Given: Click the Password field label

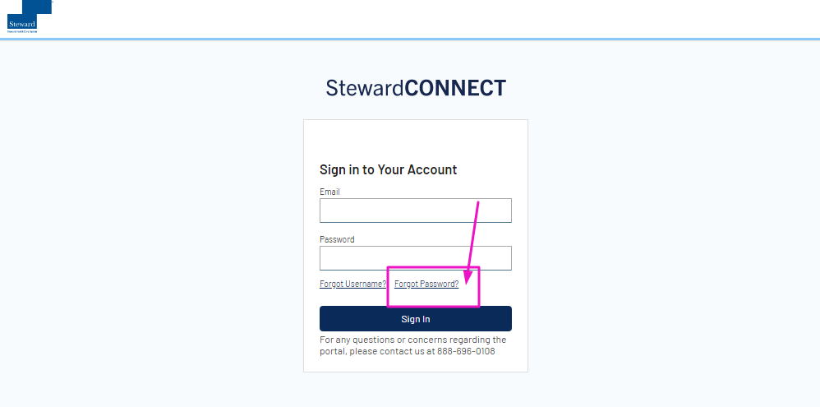Looking at the screenshot, I should pos(337,239).
